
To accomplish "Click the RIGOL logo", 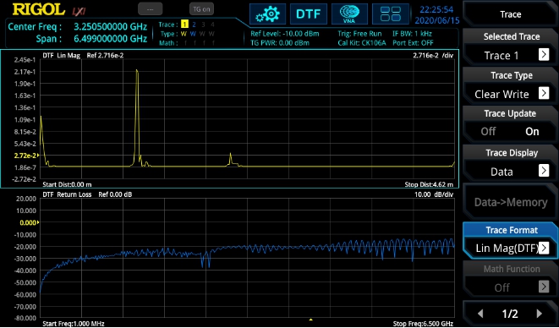I will [x=39, y=9].
